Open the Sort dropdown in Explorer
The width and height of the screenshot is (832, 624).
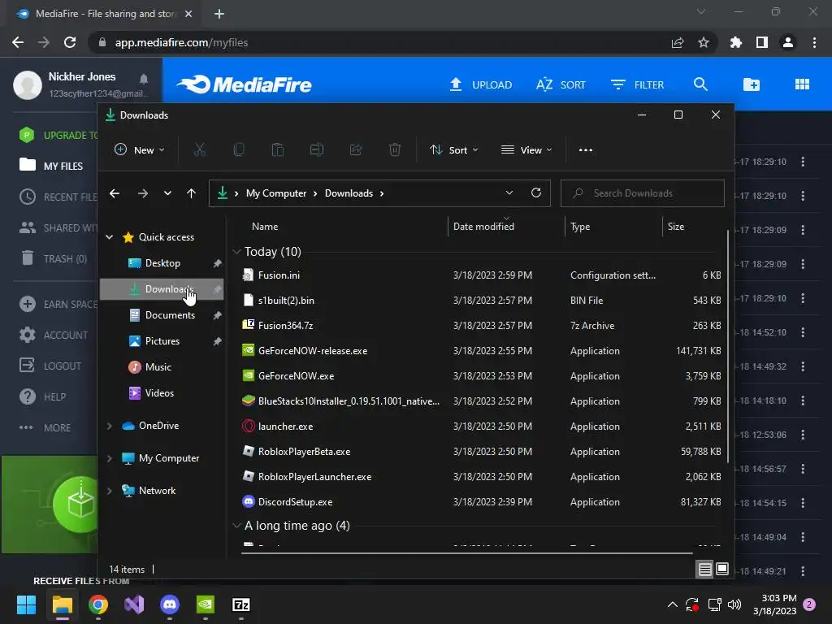tap(454, 150)
